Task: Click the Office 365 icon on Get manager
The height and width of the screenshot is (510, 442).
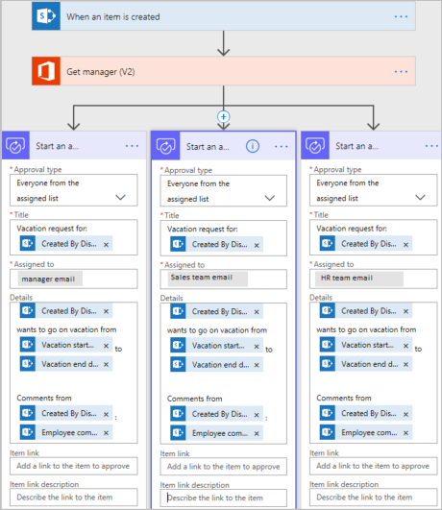Action: [46, 71]
